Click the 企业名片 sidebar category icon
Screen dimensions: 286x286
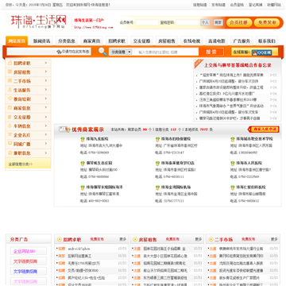click(10, 135)
